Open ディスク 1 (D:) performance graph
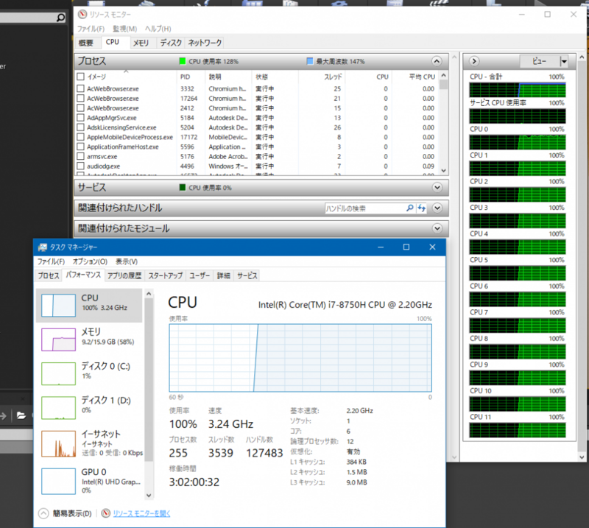Viewport: 589px width, 528px height. 58,408
